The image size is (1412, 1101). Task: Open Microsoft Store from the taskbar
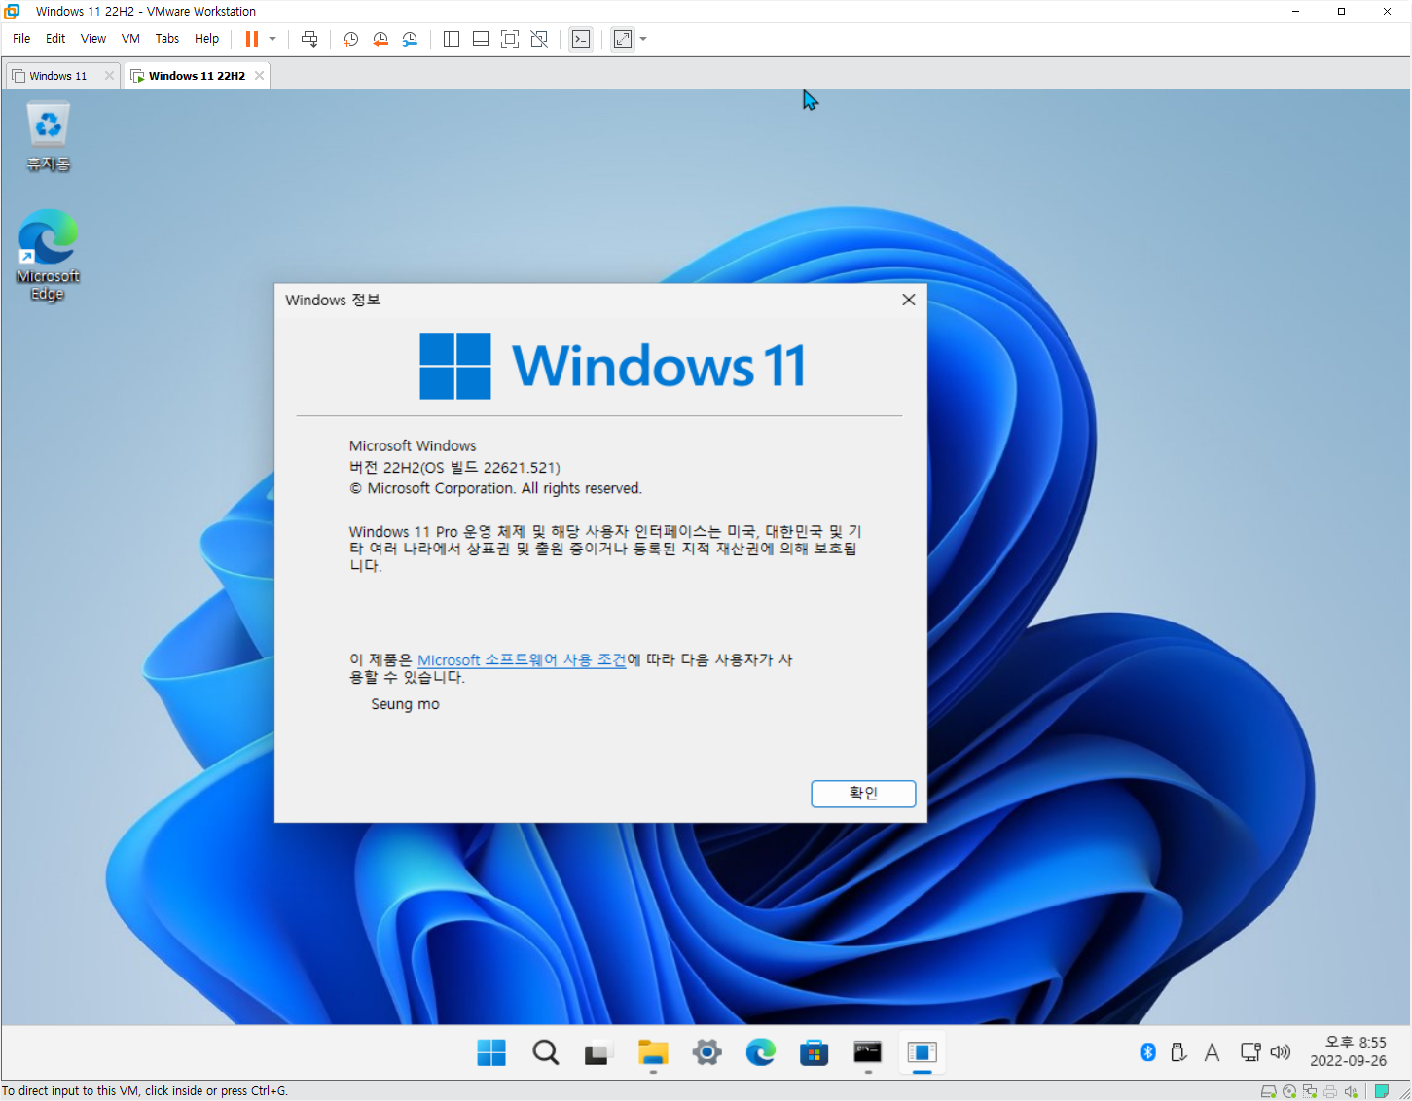pyautogui.click(x=814, y=1052)
